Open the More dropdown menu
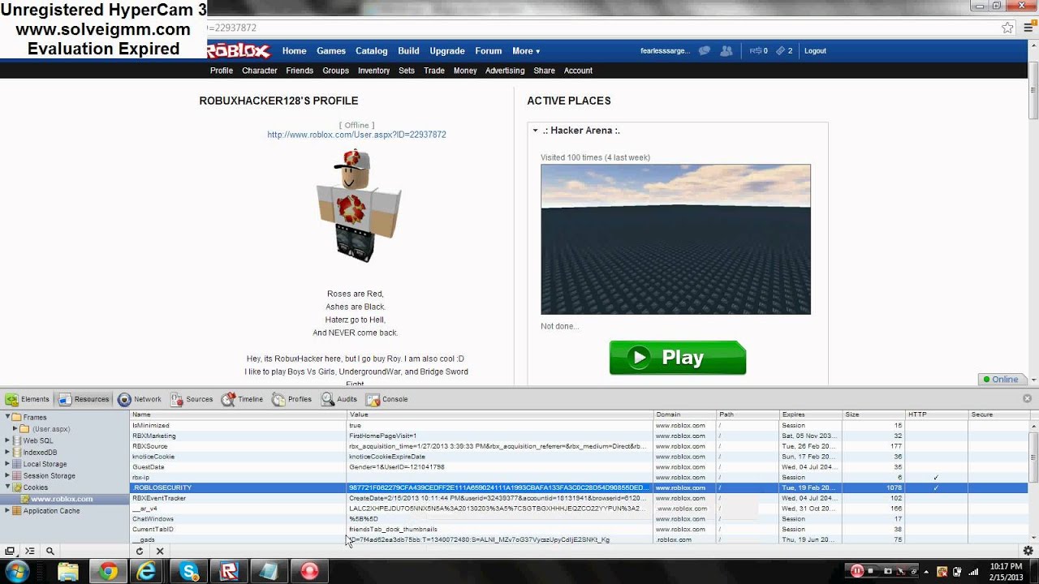Viewport: 1039px width, 584px height. tap(526, 50)
